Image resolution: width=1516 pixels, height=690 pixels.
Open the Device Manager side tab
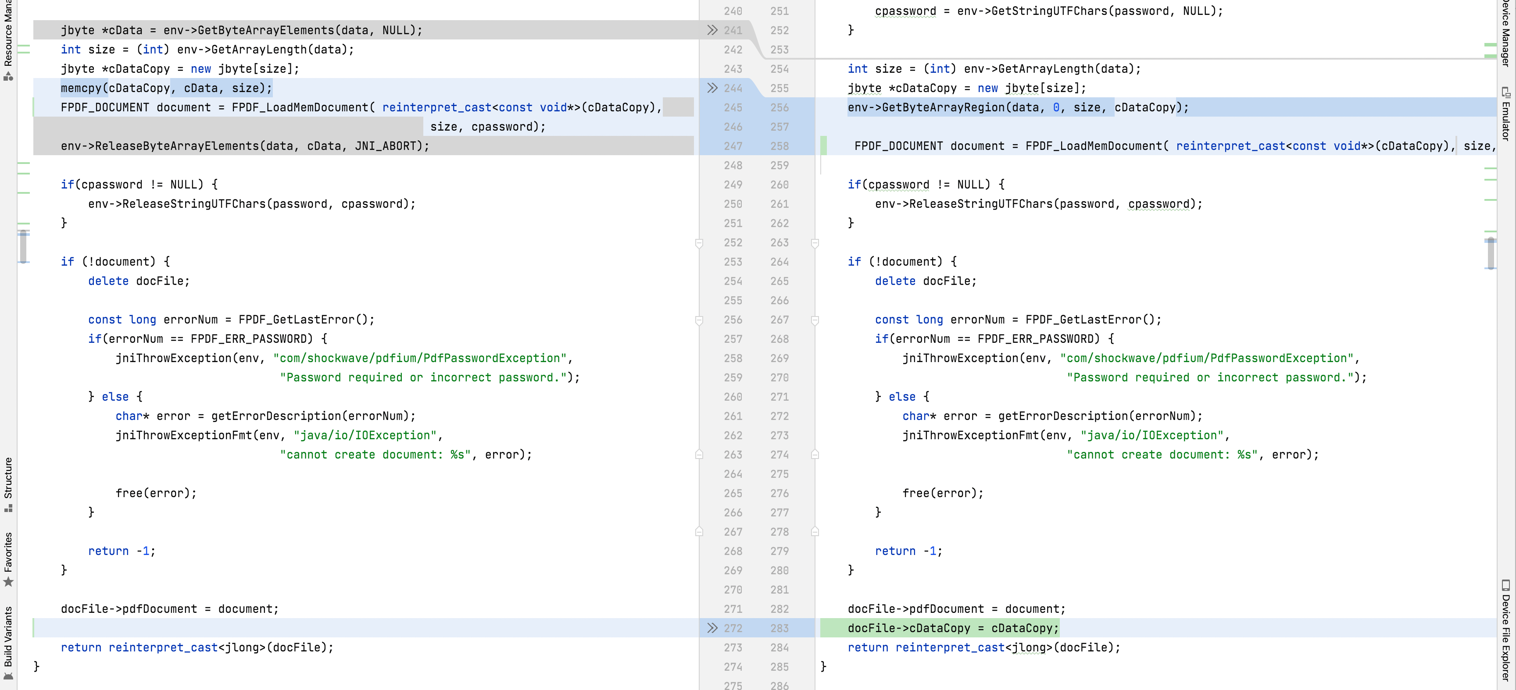point(1505,32)
